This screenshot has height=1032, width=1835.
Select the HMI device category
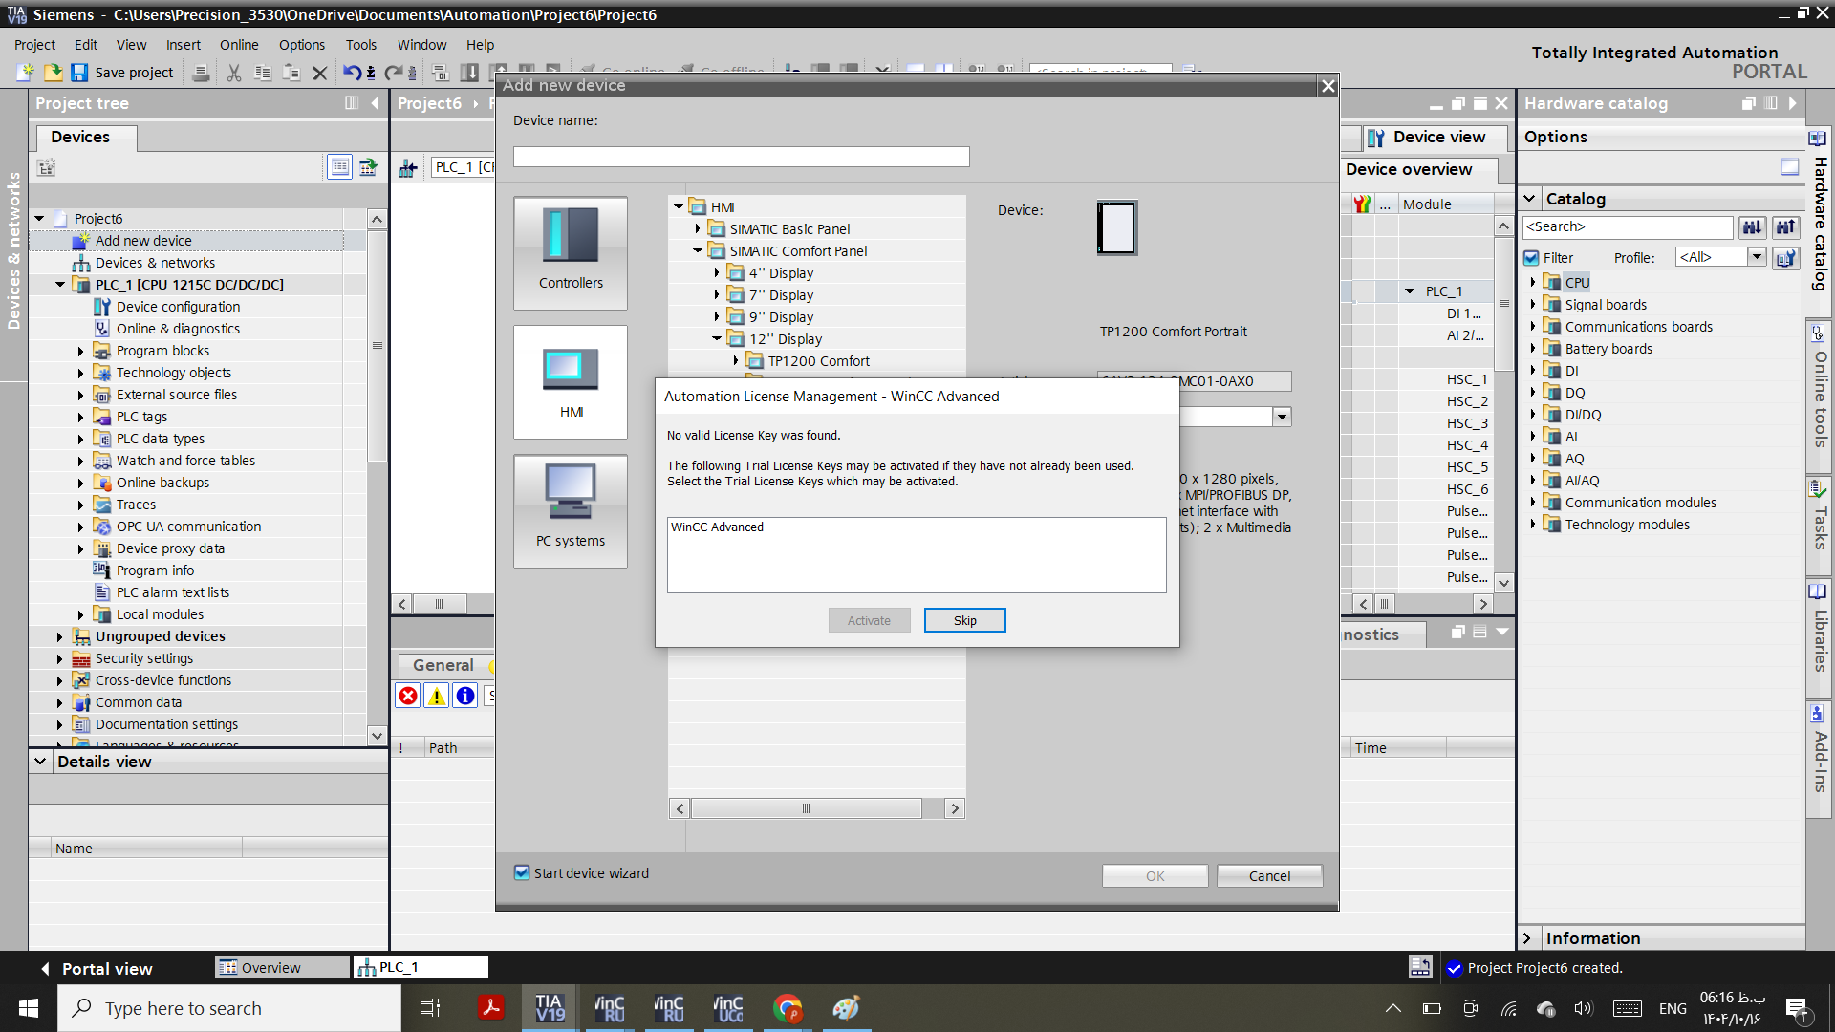pos(571,382)
